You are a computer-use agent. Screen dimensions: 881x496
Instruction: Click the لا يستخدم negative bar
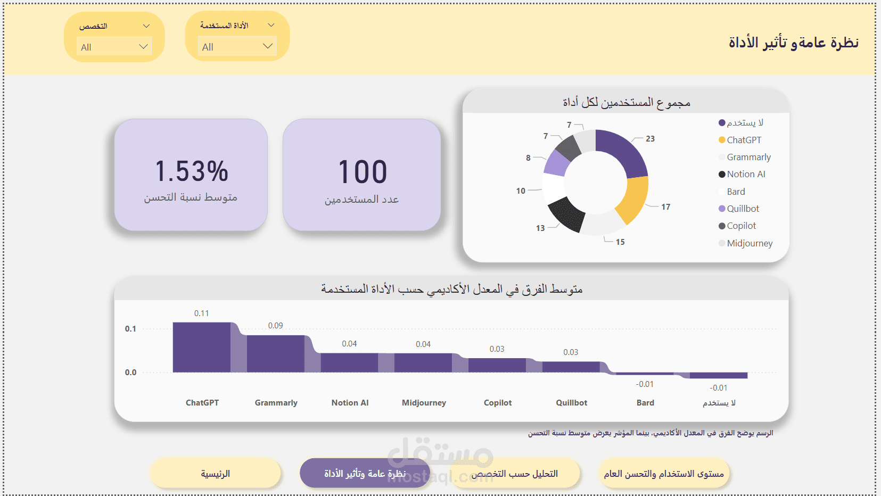719,375
